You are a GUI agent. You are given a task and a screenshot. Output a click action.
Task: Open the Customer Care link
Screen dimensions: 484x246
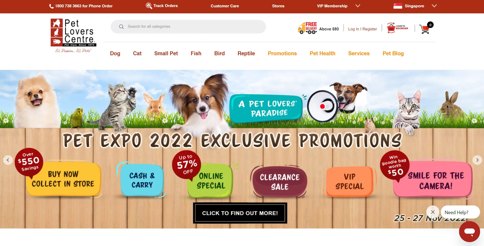(x=225, y=6)
